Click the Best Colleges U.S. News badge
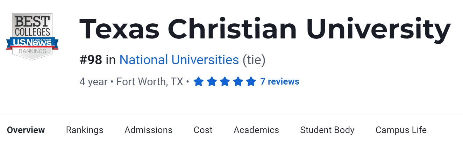 (32, 36)
